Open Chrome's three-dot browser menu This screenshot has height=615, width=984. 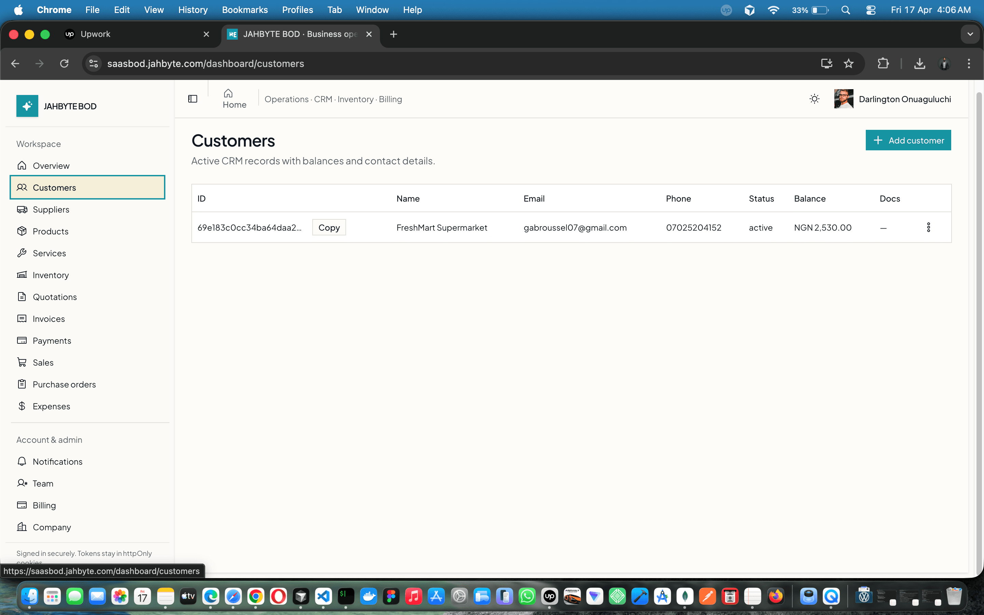969,64
